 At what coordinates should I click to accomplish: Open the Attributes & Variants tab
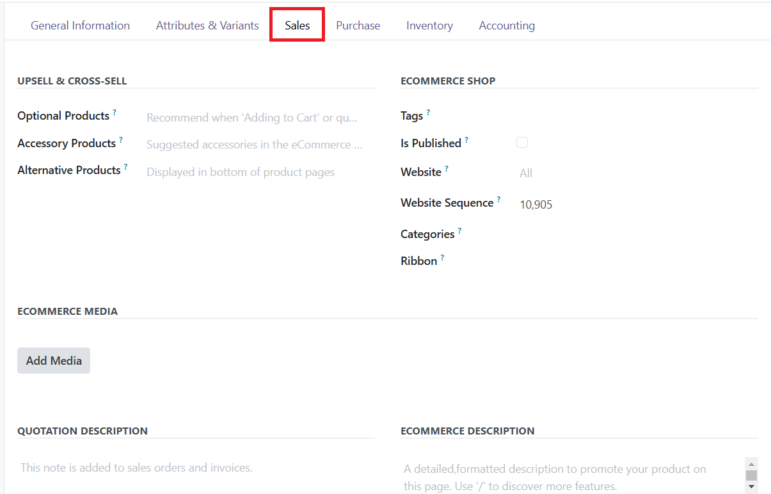tap(207, 26)
